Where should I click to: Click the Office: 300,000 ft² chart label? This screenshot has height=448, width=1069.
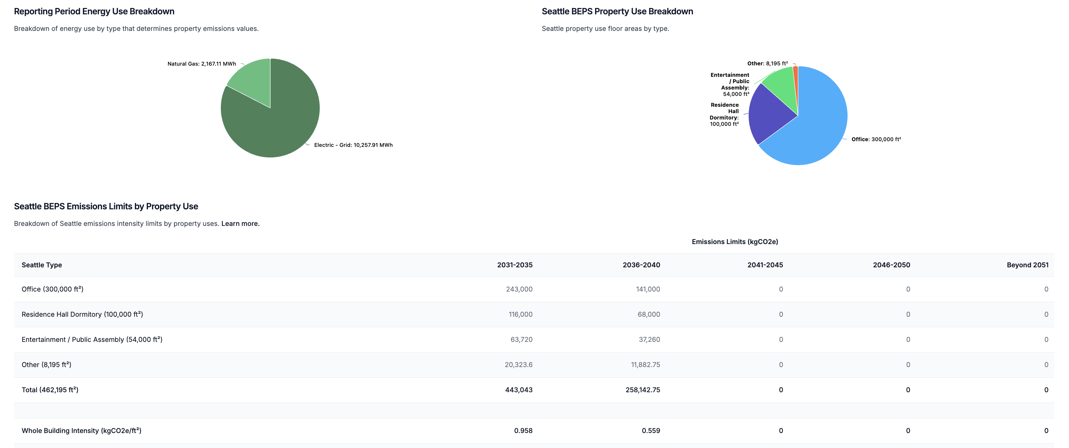click(x=876, y=139)
